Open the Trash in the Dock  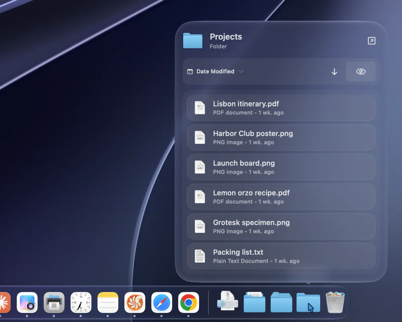335,302
